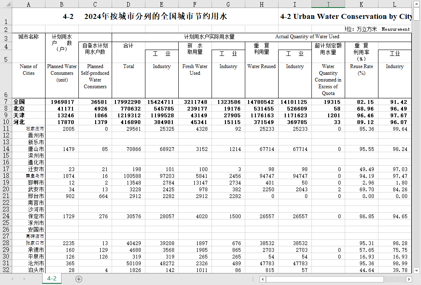Select column A header
This screenshot has height=285, width=421.
(x=29, y=4)
